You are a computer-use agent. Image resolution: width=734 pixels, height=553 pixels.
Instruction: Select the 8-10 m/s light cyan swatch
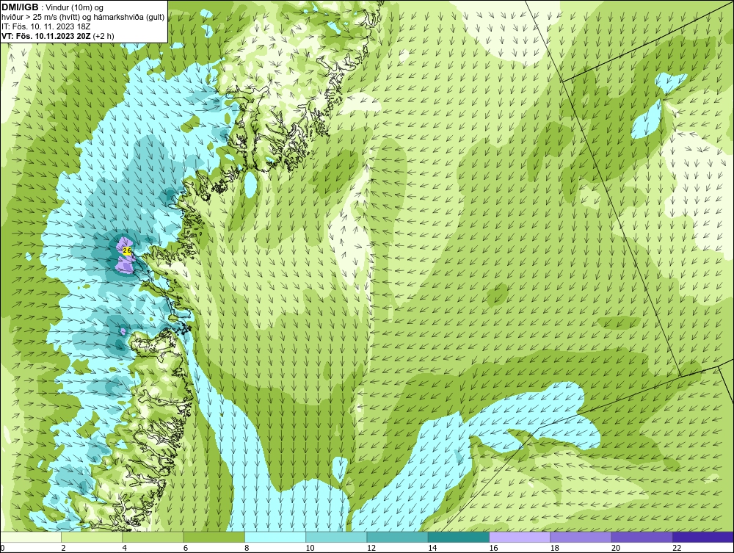tap(275, 537)
